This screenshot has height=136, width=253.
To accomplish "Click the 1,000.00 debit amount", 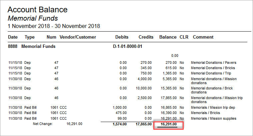I will [120, 107].
